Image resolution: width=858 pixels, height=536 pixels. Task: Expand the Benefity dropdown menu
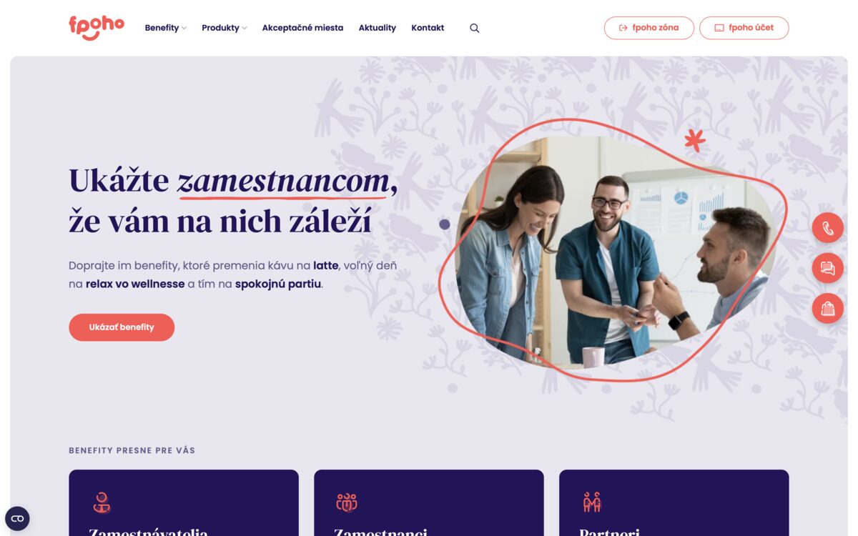click(166, 28)
